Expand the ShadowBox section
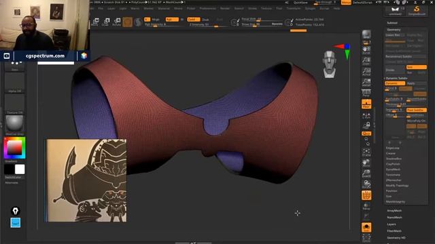This screenshot has height=244, width=435. pos(394,159)
